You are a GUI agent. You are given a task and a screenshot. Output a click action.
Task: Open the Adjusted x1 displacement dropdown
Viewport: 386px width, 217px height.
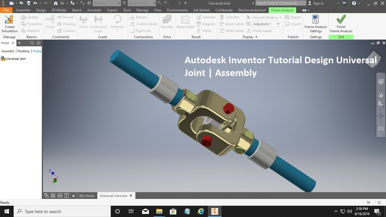click(x=278, y=24)
